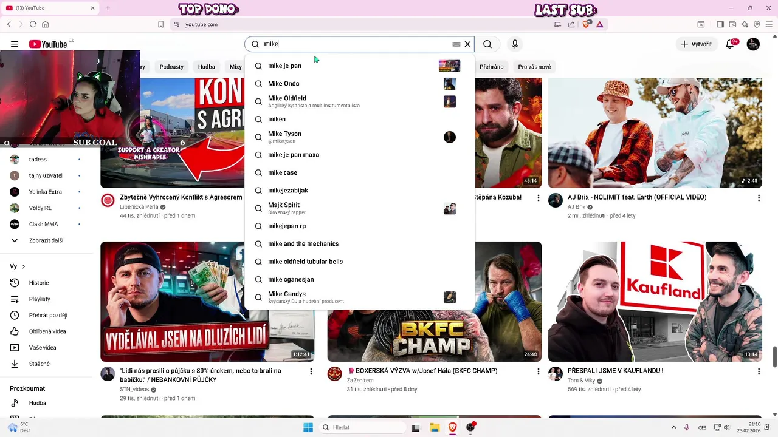Open the account avatar menu
This screenshot has height=437, width=778.
click(x=753, y=44)
